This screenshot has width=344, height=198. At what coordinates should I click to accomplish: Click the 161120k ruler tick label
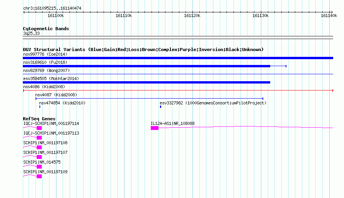coord(192,15)
